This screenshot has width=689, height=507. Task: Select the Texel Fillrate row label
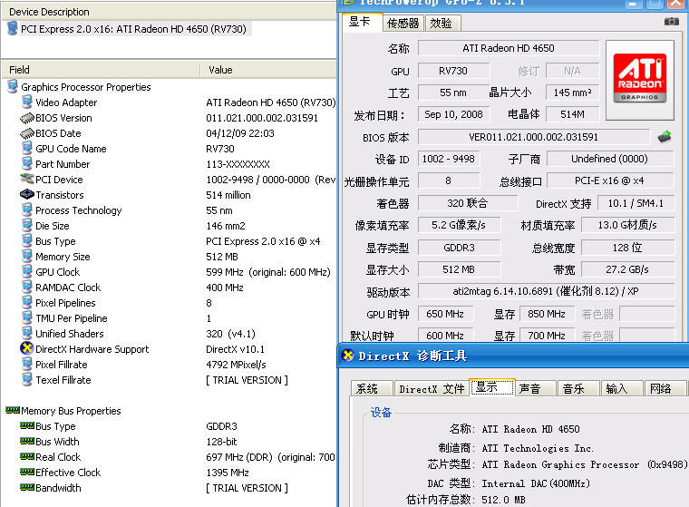(x=63, y=380)
